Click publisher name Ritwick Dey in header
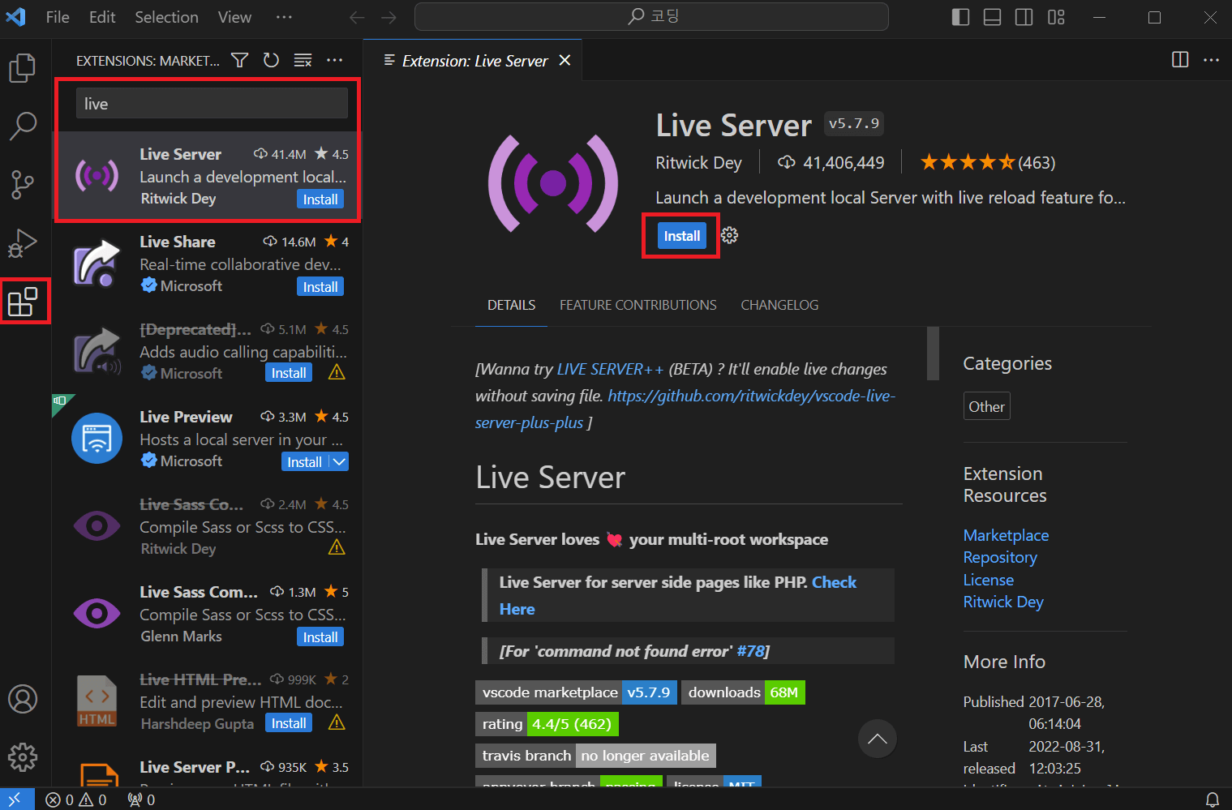This screenshot has width=1232, height=810. tap(698, 162)
